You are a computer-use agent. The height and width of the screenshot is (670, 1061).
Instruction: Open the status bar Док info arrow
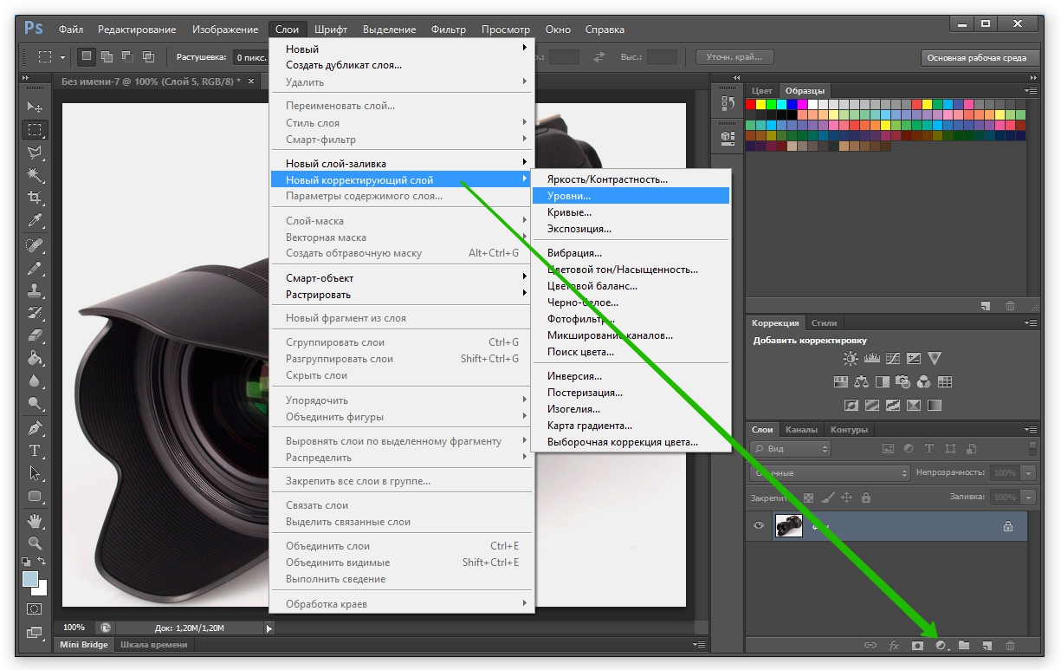pos(268,628)
